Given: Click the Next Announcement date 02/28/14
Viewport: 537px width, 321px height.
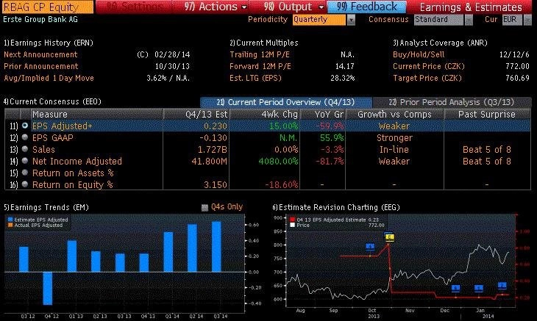Looking at the screenshot, I should click(x=172, y=54).
